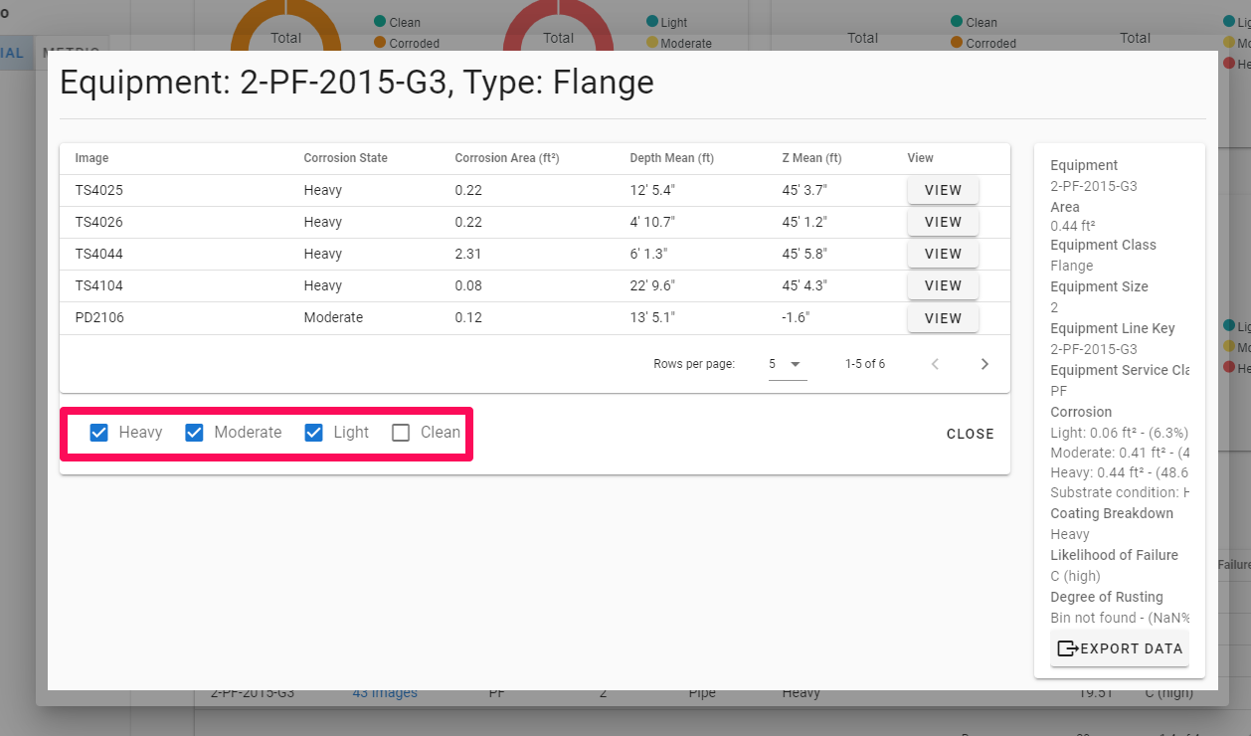View image TS4025
1251x736 pixels.
[943, 190]
